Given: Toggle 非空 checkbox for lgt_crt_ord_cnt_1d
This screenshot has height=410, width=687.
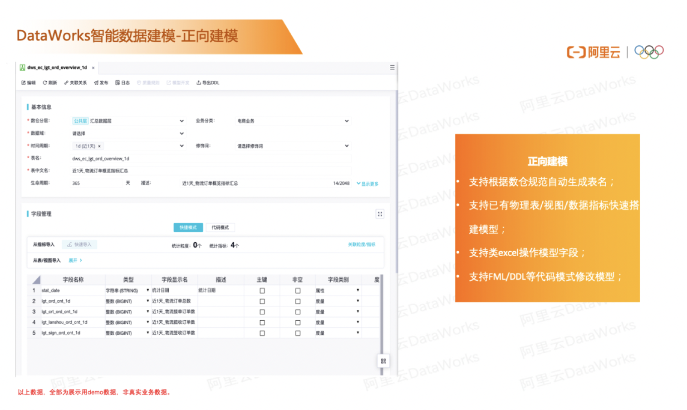Looking at the screenshot, I should (x=298, y=312).
